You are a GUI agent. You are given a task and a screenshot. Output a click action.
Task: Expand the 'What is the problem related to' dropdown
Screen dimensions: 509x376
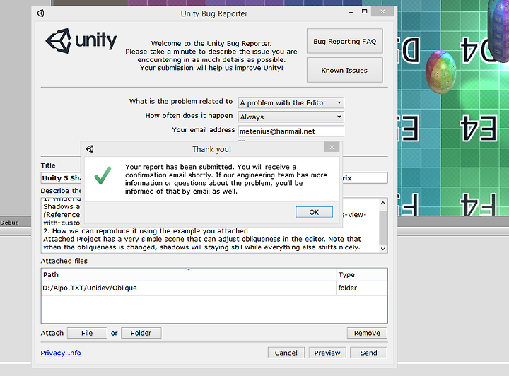tap(291, 103)
